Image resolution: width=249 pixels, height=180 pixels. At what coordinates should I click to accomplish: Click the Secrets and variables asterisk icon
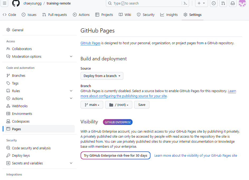coord(8,163)
